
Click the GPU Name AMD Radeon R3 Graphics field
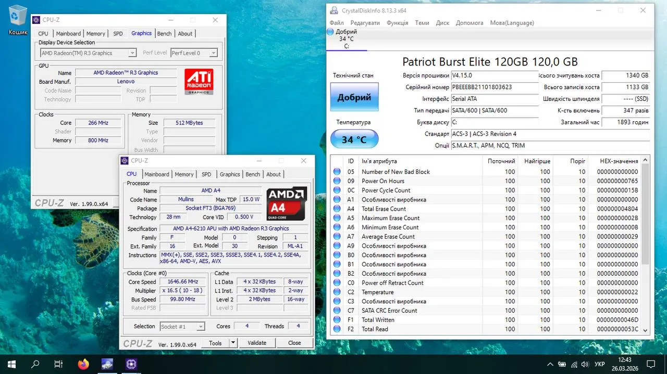pos(126,73)
